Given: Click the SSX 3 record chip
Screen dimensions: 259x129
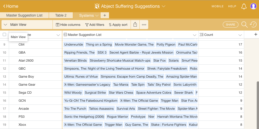Looking at the screenshot, I should click(x=102, y=53).
